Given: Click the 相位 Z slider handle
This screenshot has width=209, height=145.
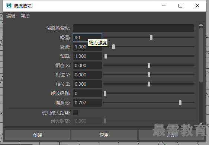Looking at the screenshot, I should point(149,84).
